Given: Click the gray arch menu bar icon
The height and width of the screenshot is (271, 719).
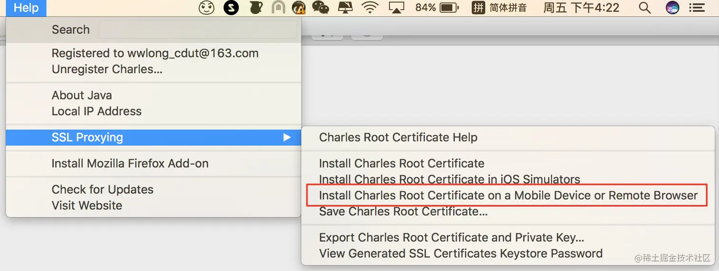Looking at the screenshot, I should click(x=278, y=8).
